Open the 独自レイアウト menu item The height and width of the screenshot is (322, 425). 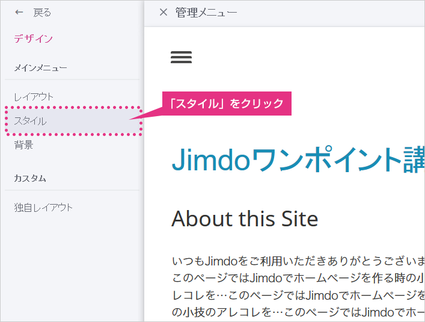point(43,208)
